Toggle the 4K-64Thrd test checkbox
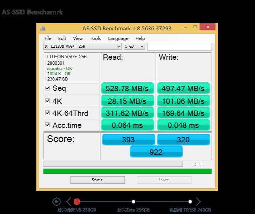Viewport: 255px width, 214px height. tap(47, 113)
